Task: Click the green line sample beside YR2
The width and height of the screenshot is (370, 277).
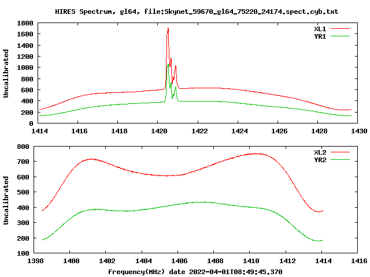Action: (x=340, y=160)
